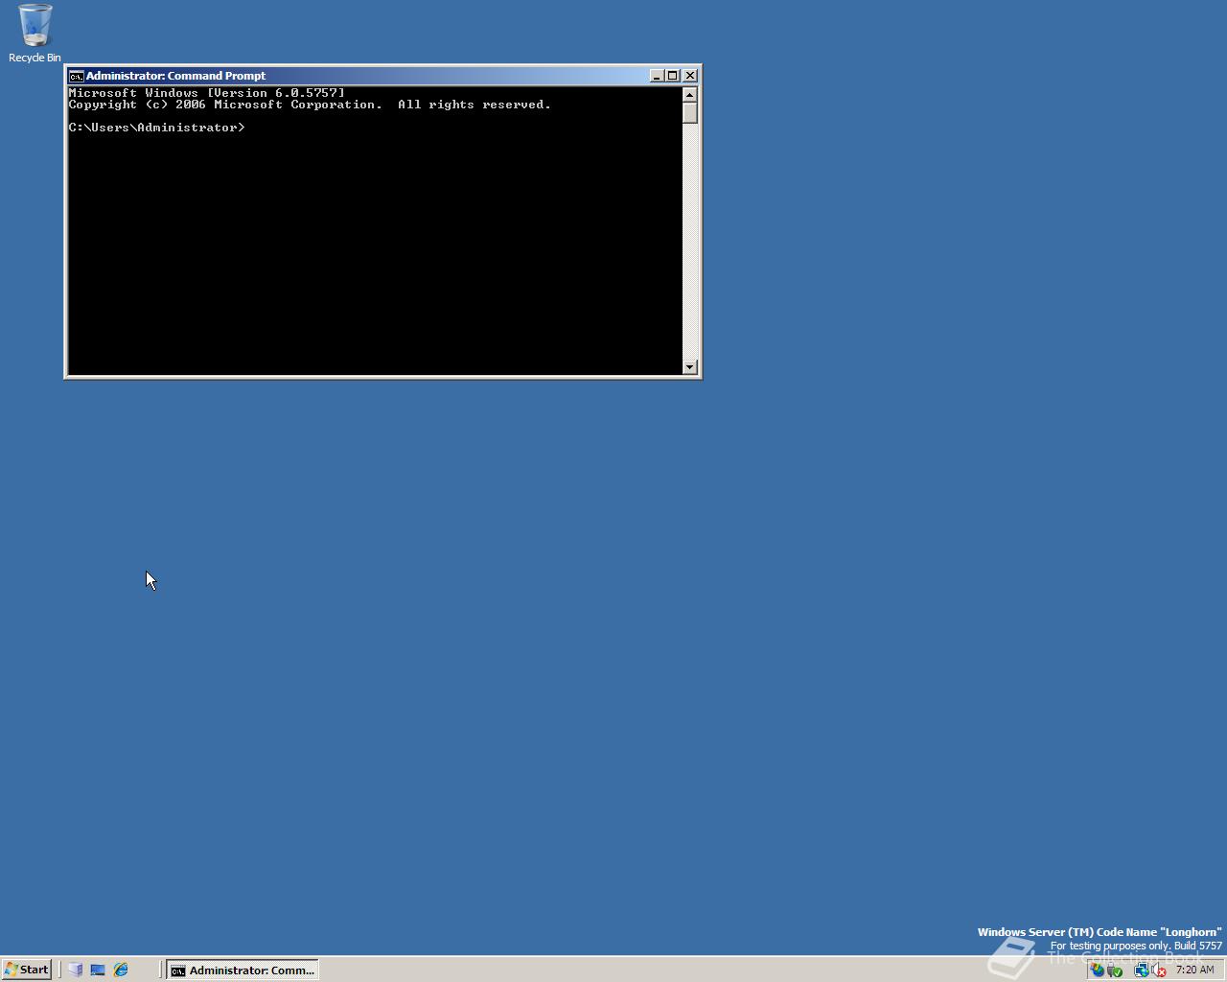
Task: Launch Server Manager from quick launch
Action: [x=76, y=970]
